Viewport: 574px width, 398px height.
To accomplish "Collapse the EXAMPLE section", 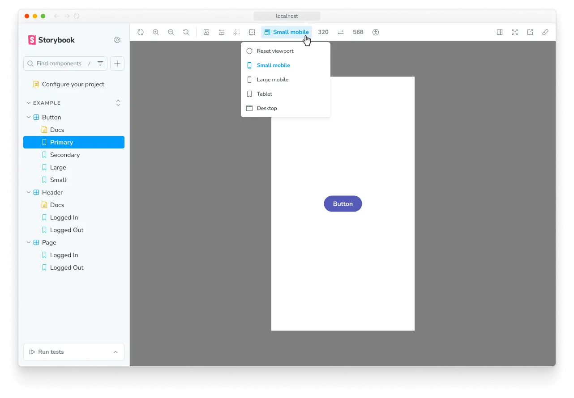I will tap(28, 103).
